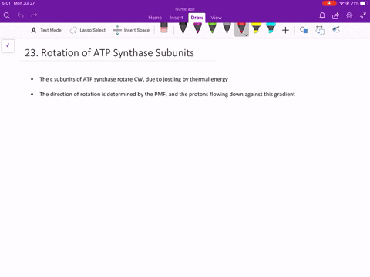Switch to the View tab
370x277 pixels.
[217, 18]
